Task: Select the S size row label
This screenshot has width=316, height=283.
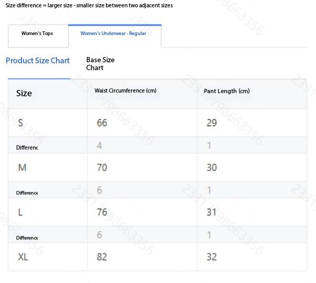Action: click(x=20, y=123)
